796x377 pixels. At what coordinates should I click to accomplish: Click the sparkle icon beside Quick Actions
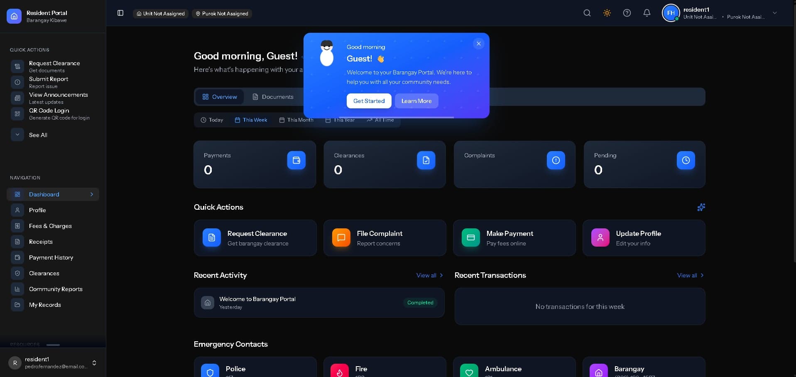(701, 207)
